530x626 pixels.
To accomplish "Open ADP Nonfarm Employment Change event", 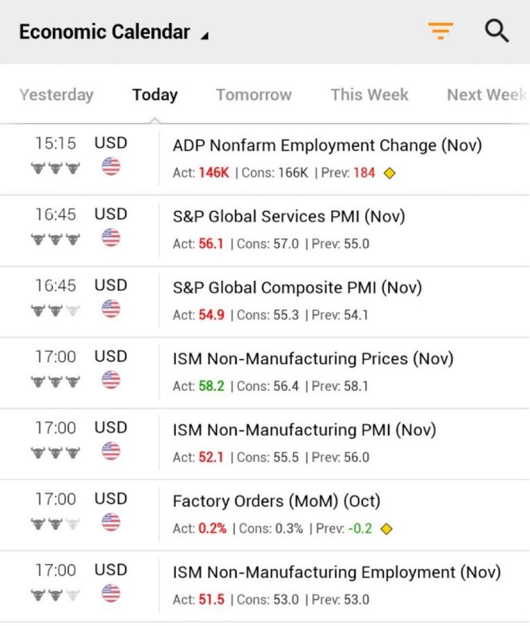I will pos(327,145).
